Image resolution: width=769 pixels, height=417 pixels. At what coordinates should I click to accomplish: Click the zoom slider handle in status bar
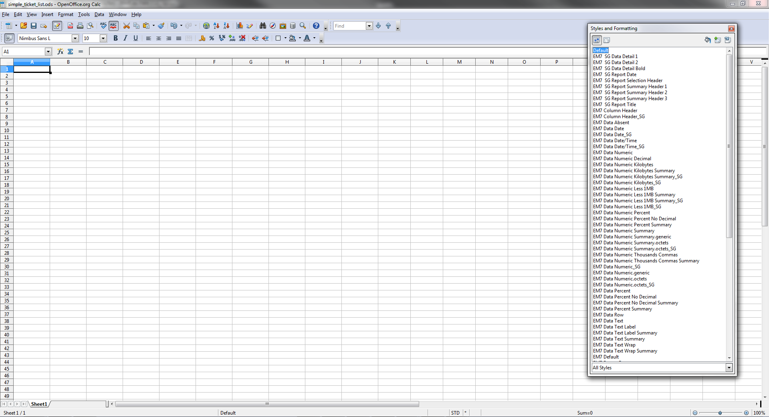pos(720,413)
